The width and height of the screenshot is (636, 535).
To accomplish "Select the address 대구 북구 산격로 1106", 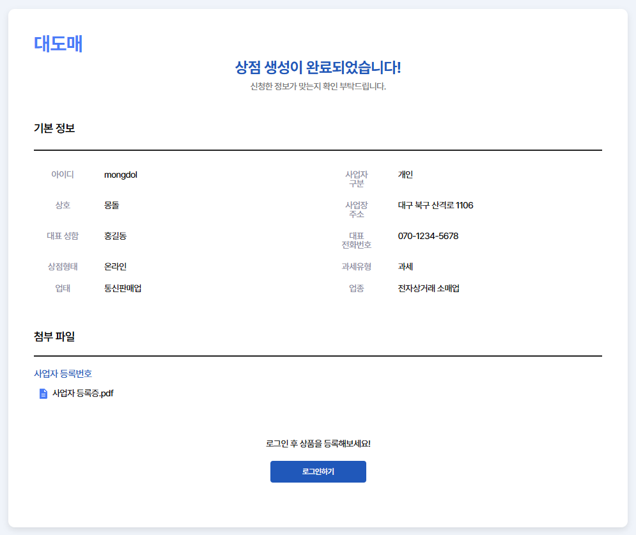I will tap(435, 206).
